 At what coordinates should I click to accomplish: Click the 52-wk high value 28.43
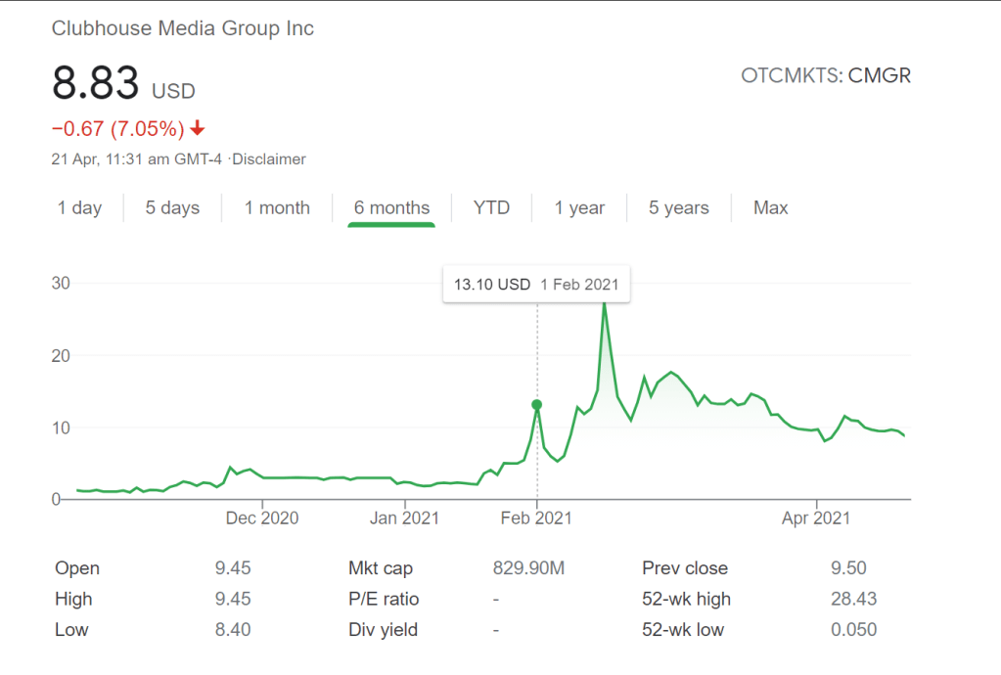853,599
